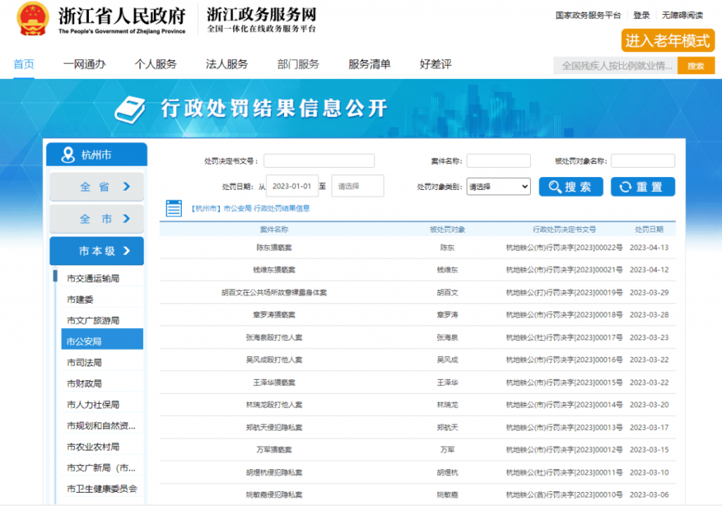Expand the 市本级 section
The height and width of the screenshot is (506, 722).
click(97, 251)
